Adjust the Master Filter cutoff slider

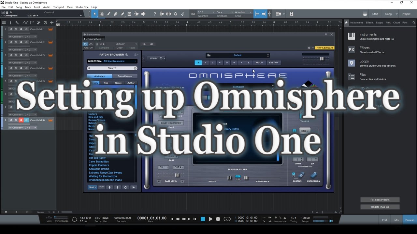coord(229,178)
